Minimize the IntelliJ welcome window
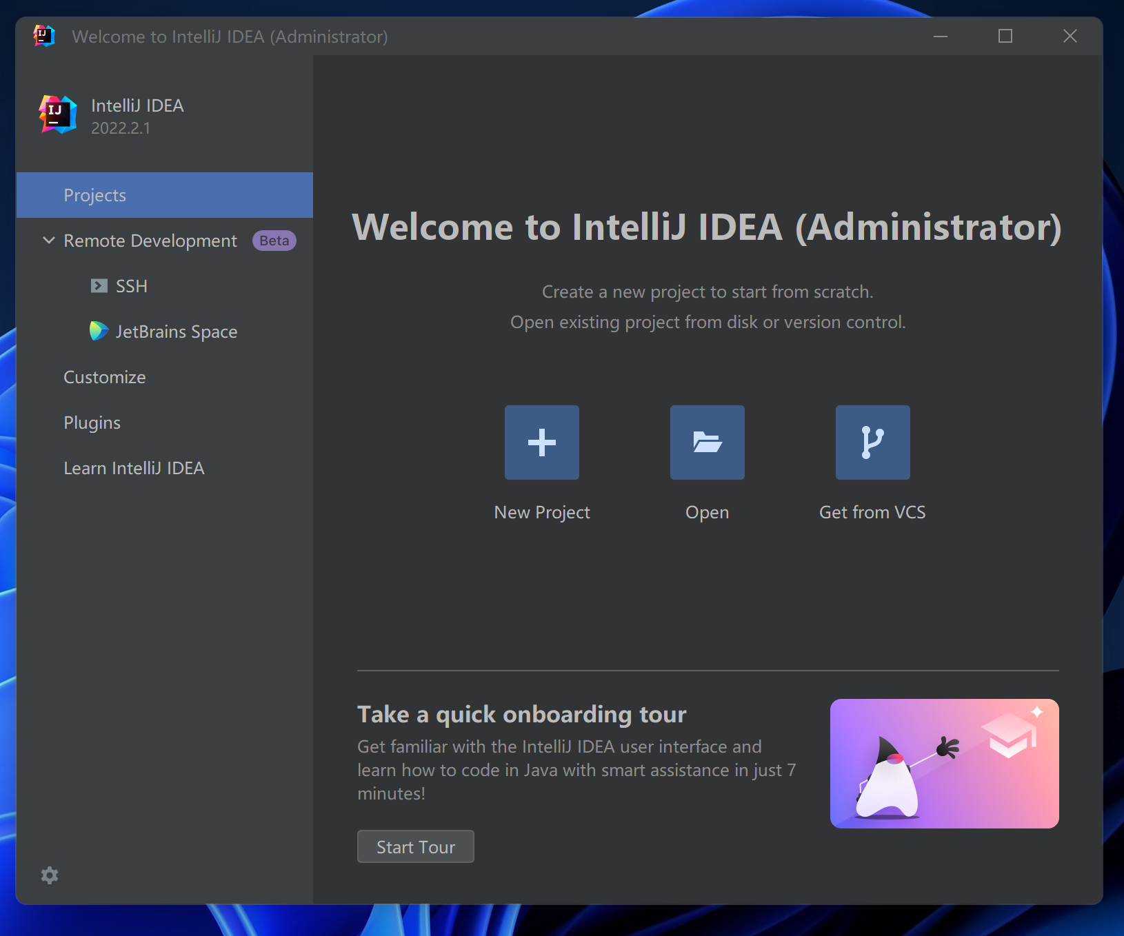 (941, 36)
